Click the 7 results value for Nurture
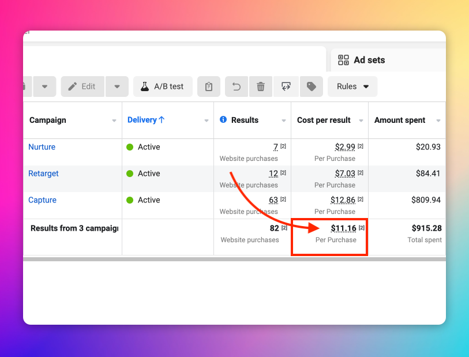Screen dimensions: 469x357 276,147
